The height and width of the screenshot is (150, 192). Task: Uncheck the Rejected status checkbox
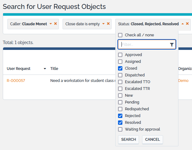[x=120, y=116]
